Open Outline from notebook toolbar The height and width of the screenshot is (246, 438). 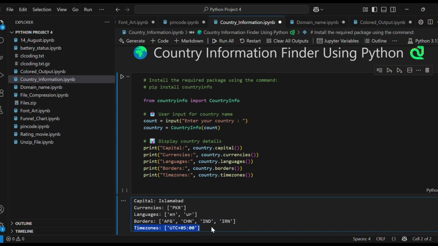[x=375, y=41]
